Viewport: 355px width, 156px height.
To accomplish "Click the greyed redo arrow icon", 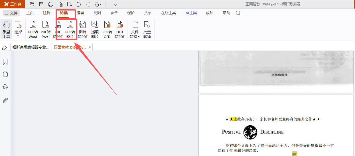I will pyautogui.click(x=88, y=4).
